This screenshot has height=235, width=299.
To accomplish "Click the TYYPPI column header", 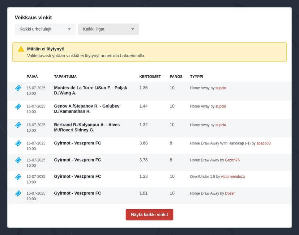I will pos(196,77).
